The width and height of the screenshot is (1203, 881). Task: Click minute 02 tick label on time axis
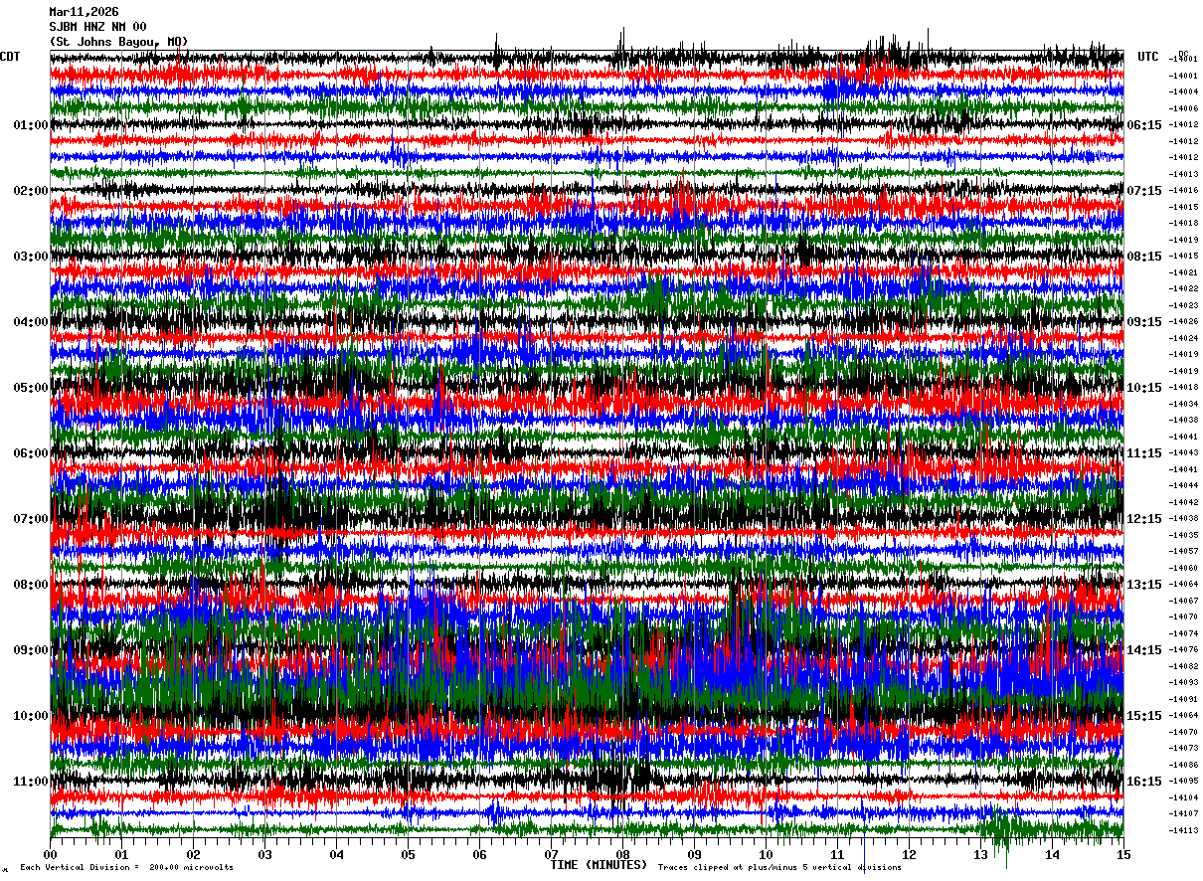193,854
